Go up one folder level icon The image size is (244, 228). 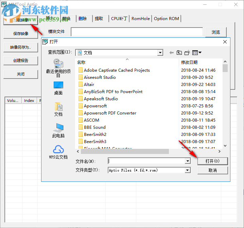pyautogui.click(x=179, y=53)
